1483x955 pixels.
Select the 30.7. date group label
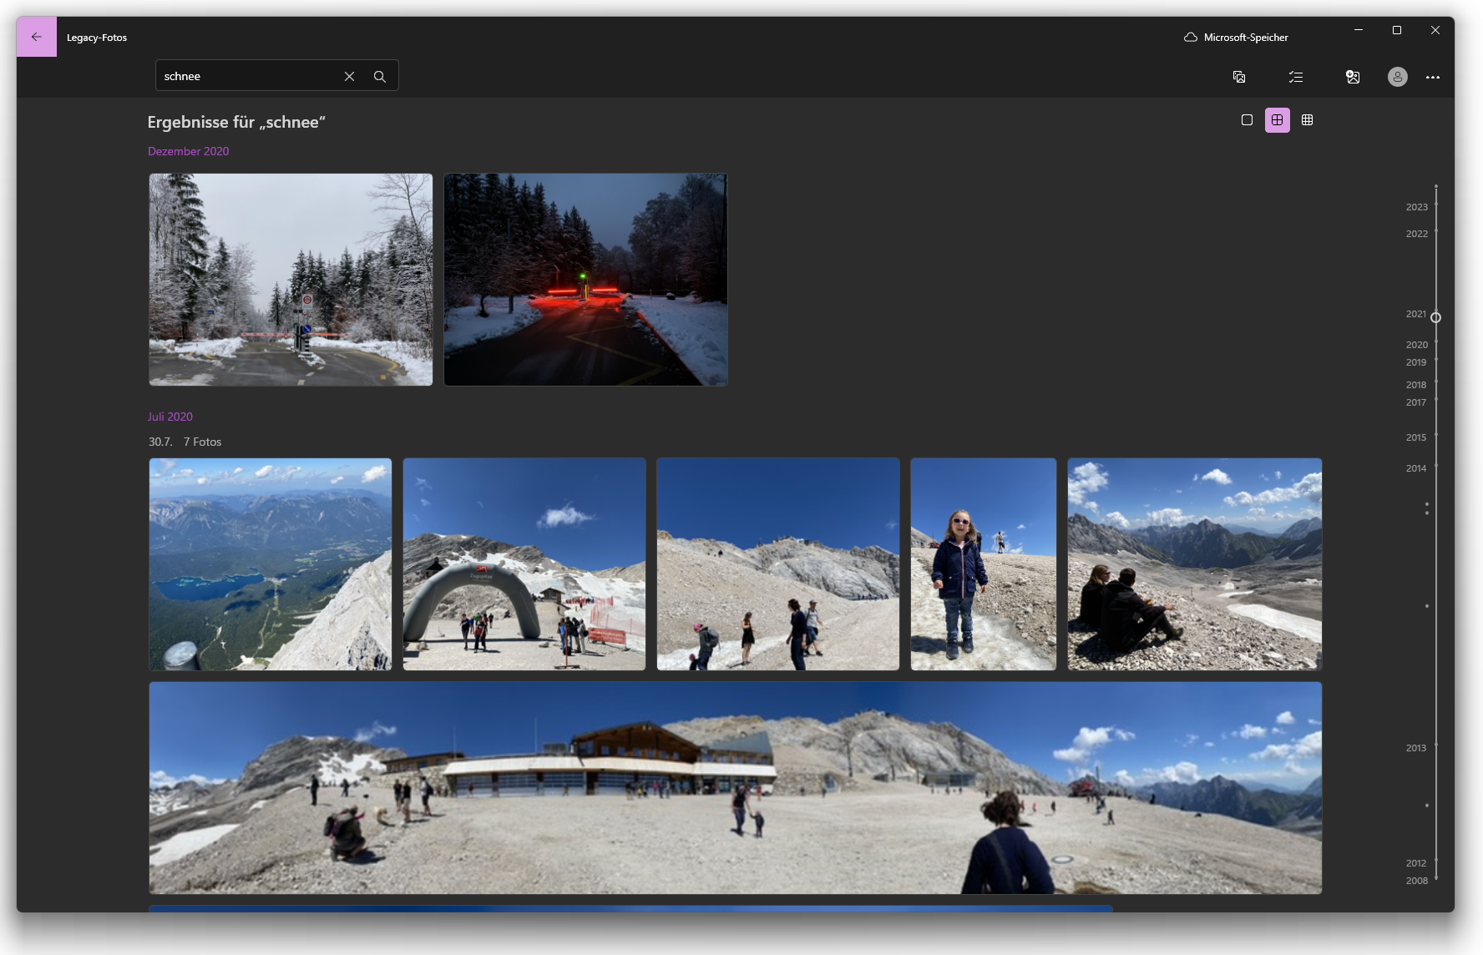tap(160, 442)
